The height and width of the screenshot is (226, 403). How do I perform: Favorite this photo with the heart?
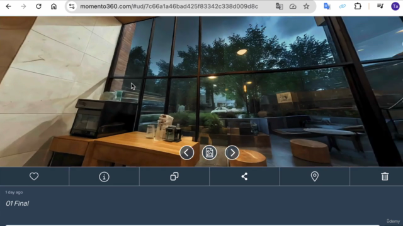[x=34, y=176]
